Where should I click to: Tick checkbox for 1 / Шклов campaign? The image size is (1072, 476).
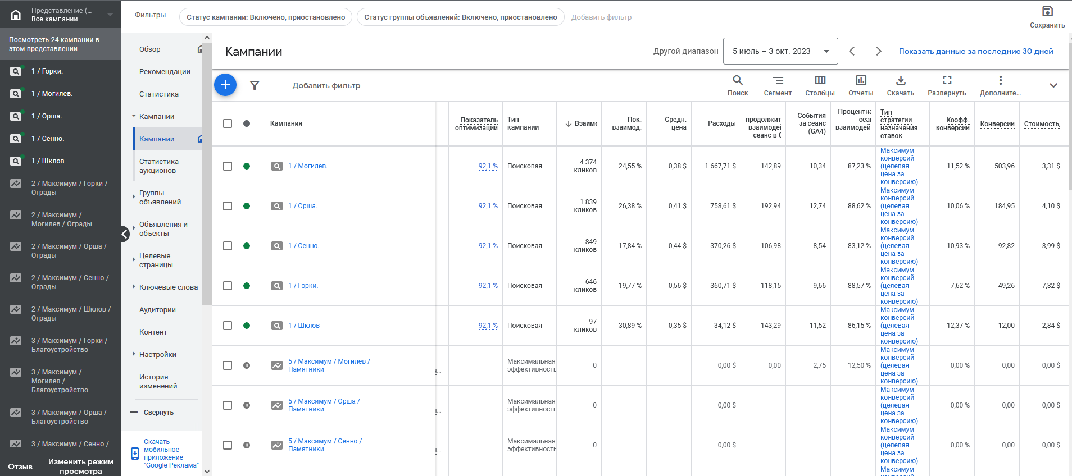point(228,326)
